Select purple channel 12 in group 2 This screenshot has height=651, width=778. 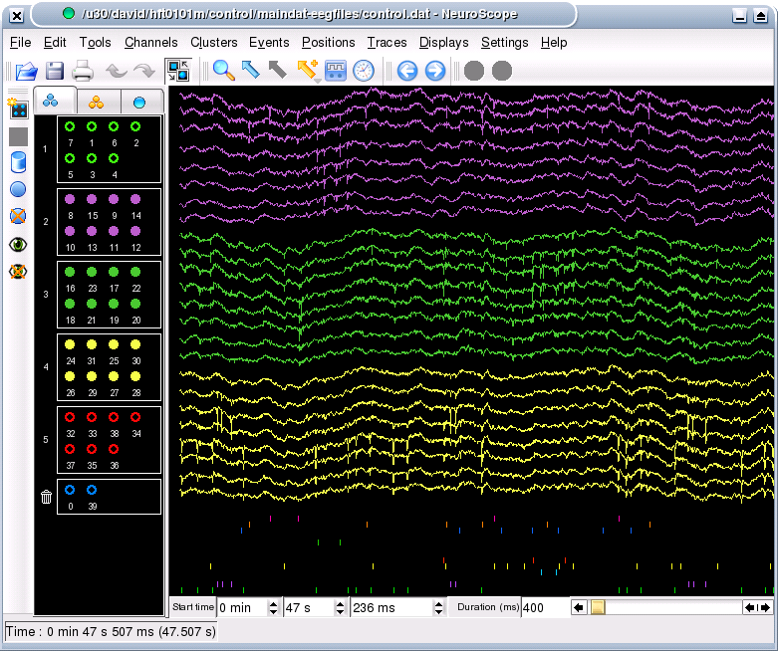click(135, 231)
